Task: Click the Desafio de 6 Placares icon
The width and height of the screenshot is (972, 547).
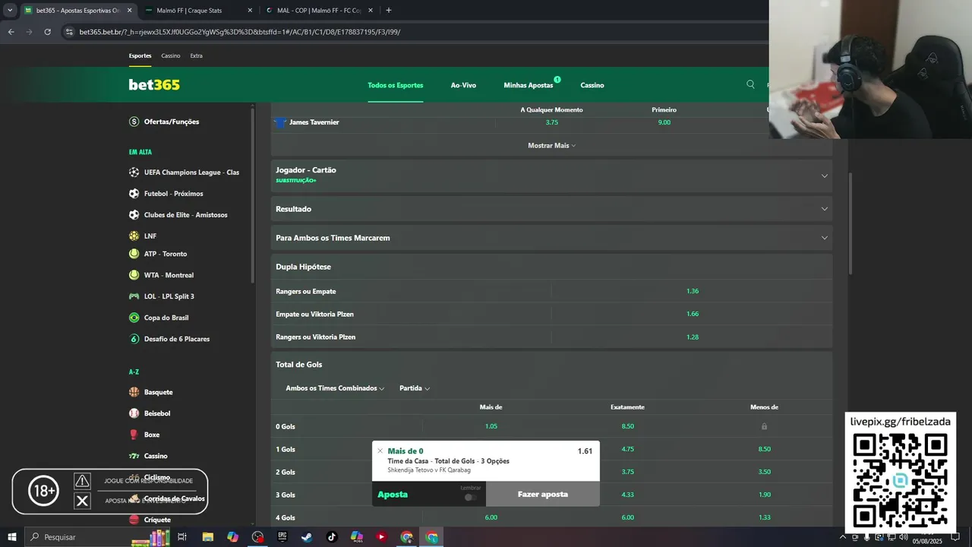Action: pyautogui.click(x=134, y=339)
